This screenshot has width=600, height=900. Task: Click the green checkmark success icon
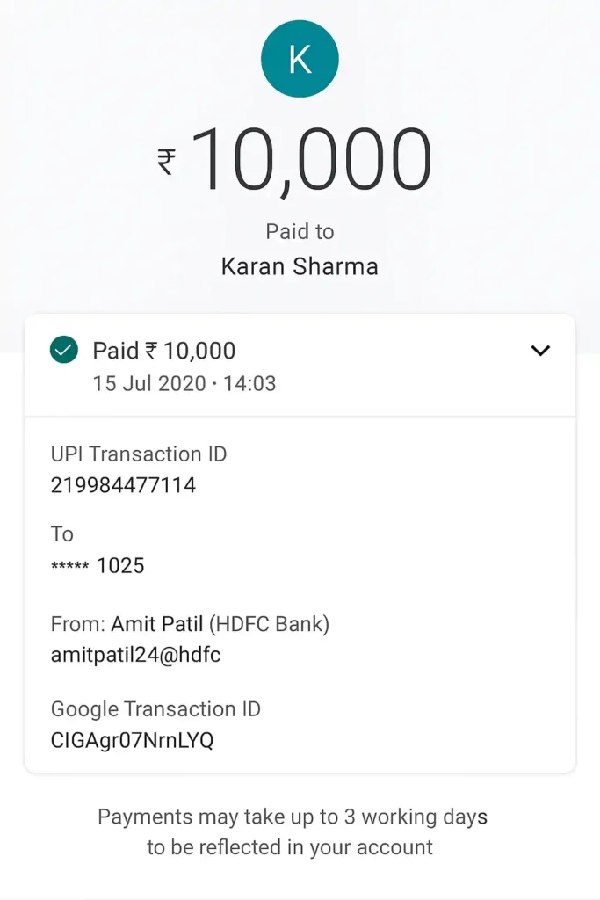point(63,350)
